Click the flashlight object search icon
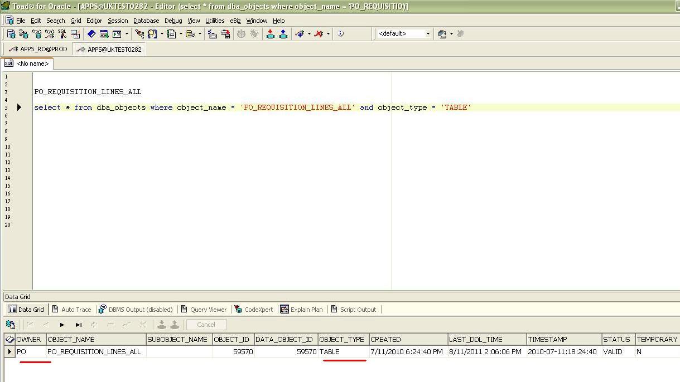This screenshot has height=382, width=680. [x=139, y=33]
